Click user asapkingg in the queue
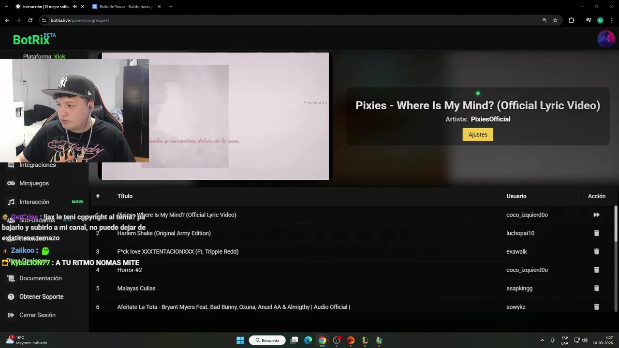 tap(519, 288)
